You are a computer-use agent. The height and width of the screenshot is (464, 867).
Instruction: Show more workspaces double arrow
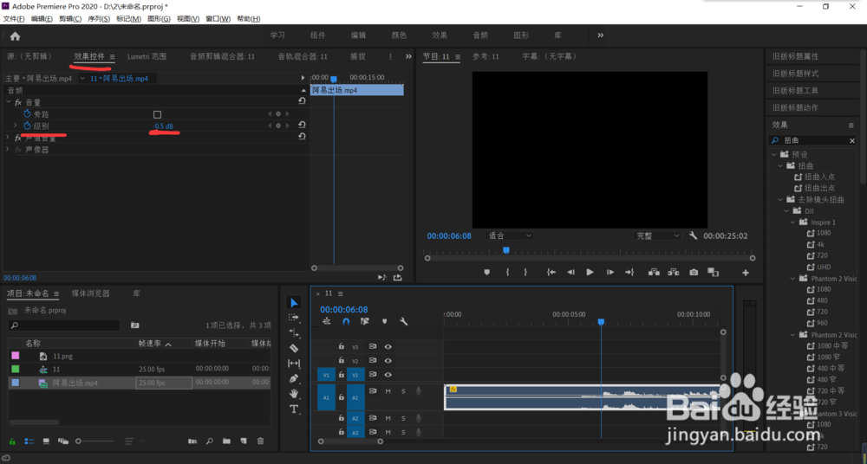(x=601, y=35)
